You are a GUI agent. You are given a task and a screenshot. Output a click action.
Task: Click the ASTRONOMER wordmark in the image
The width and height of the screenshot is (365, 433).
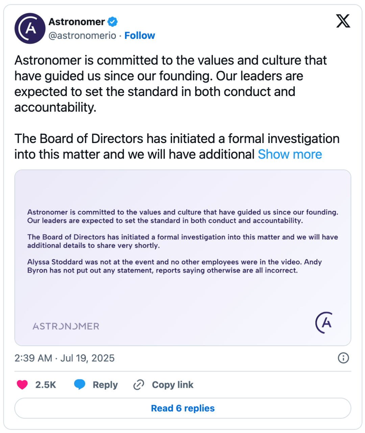pyautogui.click(x=66, y=326)
